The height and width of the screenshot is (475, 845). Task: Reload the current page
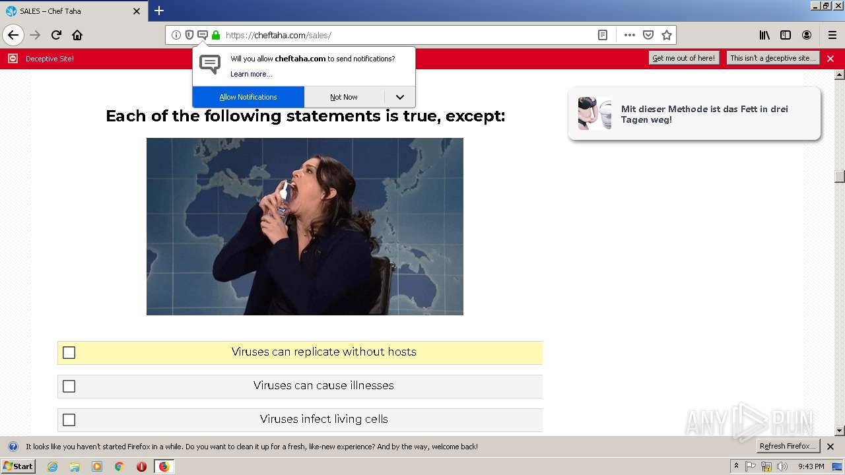tap(56, 35)
